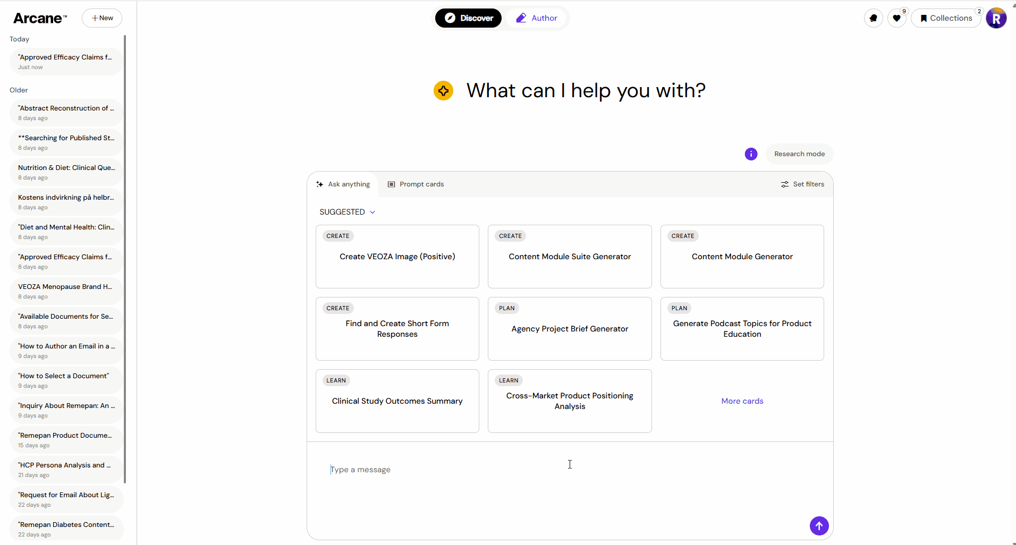
Task: Open "How to Select a Document" chat
Action: pos(66,380)
